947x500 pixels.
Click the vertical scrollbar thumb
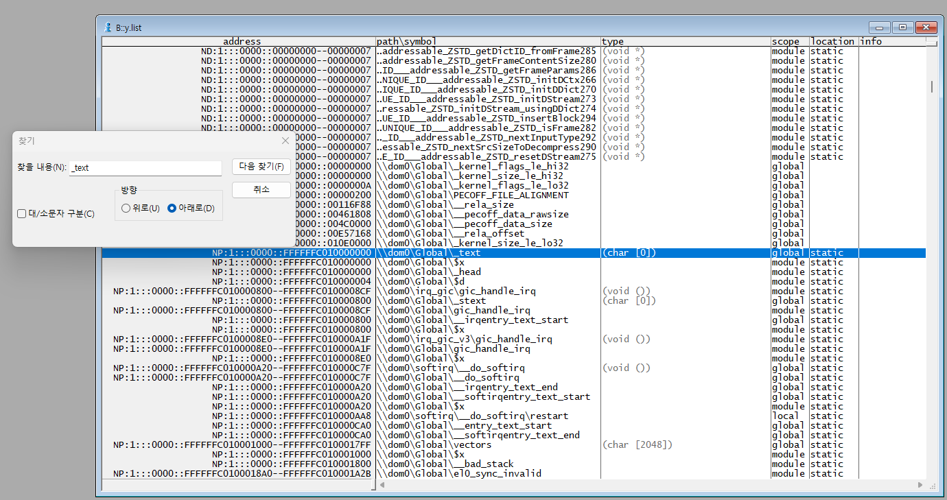pyautogui.click(x=931, y=86)
